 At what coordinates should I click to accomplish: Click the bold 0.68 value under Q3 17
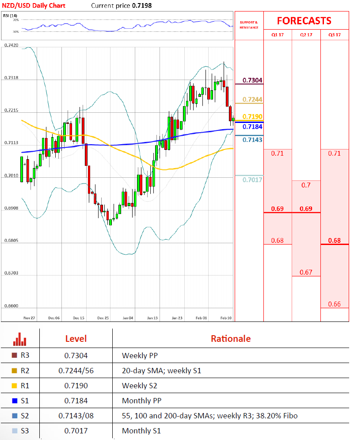[335, 241]
